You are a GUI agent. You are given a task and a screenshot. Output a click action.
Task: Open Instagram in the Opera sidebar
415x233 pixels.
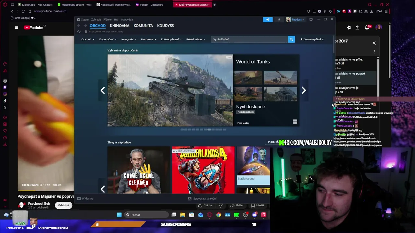5,94
